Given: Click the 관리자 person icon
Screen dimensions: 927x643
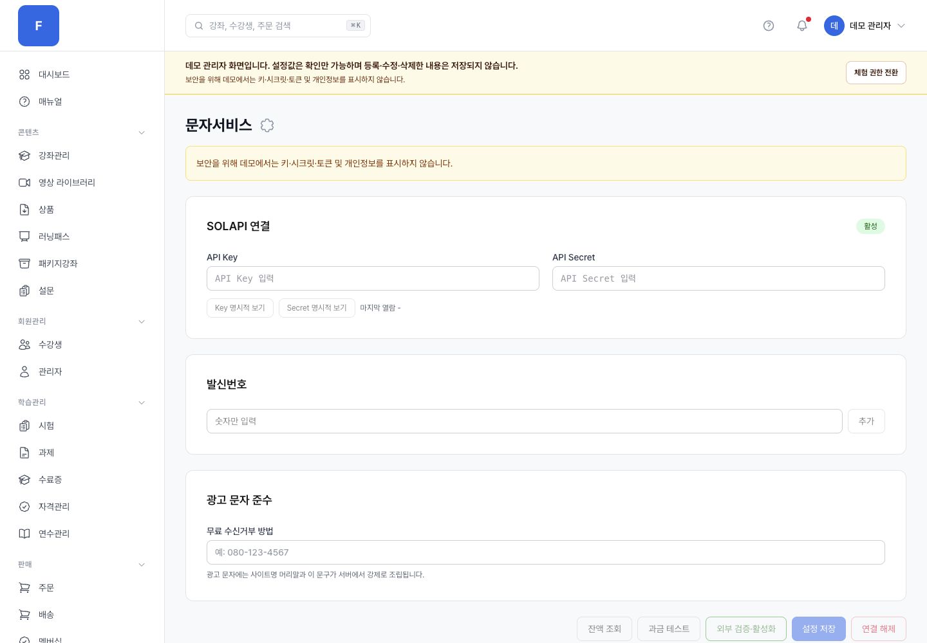Looking at the screenshot, I should [24, 372].
